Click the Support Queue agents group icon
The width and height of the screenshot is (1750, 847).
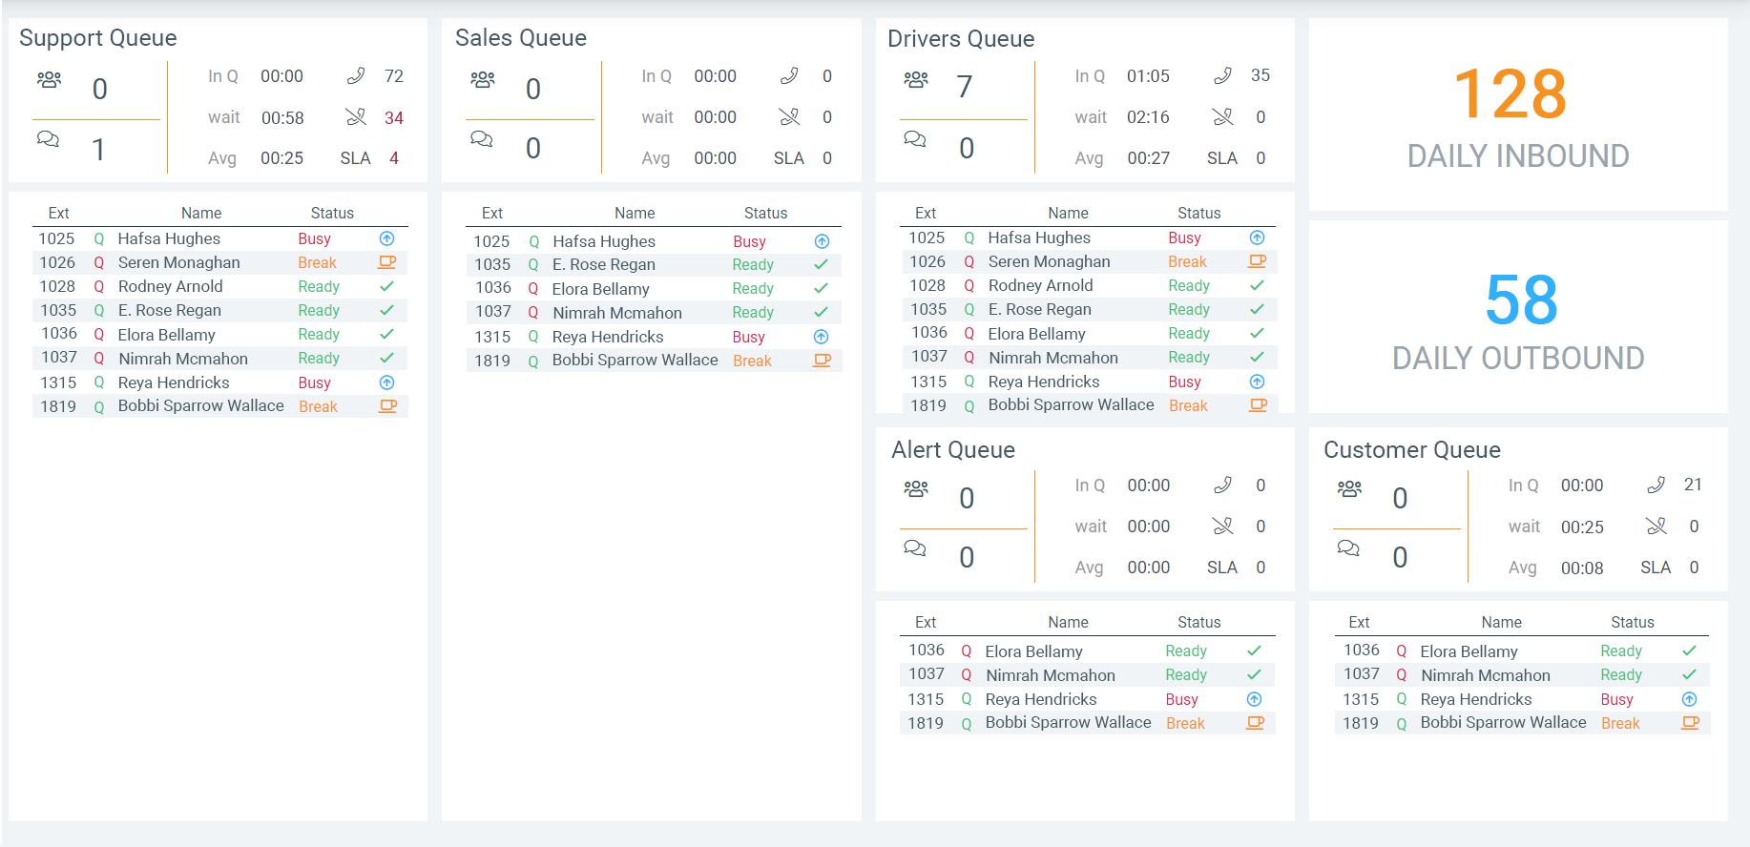coord(49,79)
